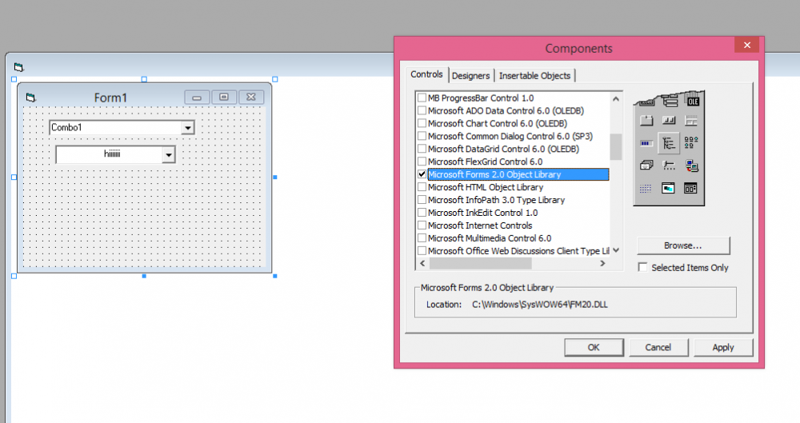Open the Combo1 dropdown arrow
The height and width of the screenshot is (423, 800).
pyautogui.click(x=188, y=128)
